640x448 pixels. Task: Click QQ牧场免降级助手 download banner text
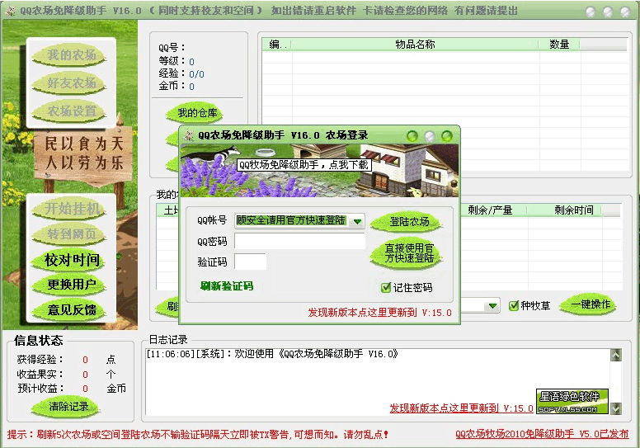(x=304, y=164)
